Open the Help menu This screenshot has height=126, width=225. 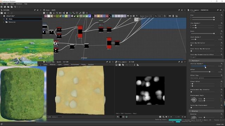[26, 4]
